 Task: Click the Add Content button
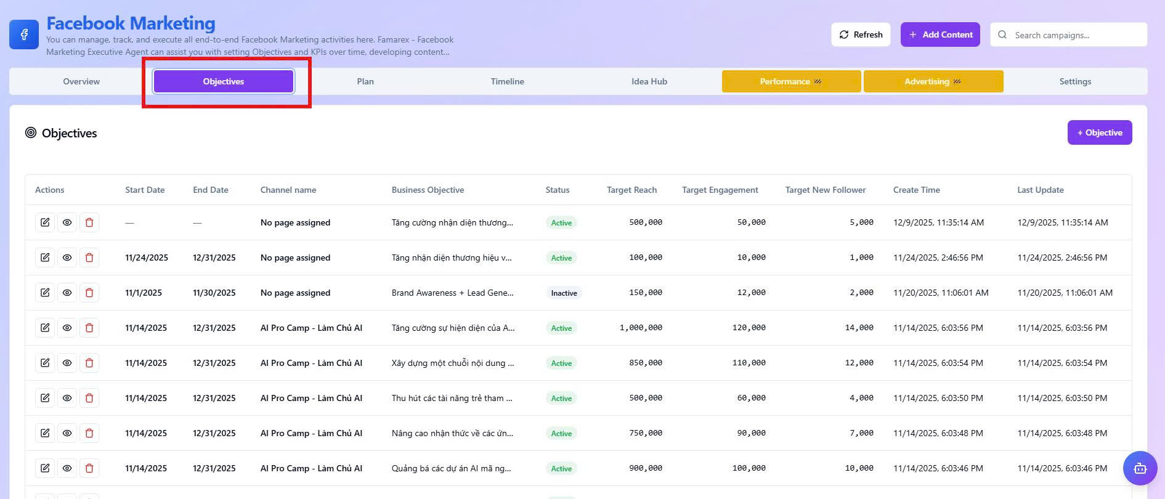coord(940,34)
